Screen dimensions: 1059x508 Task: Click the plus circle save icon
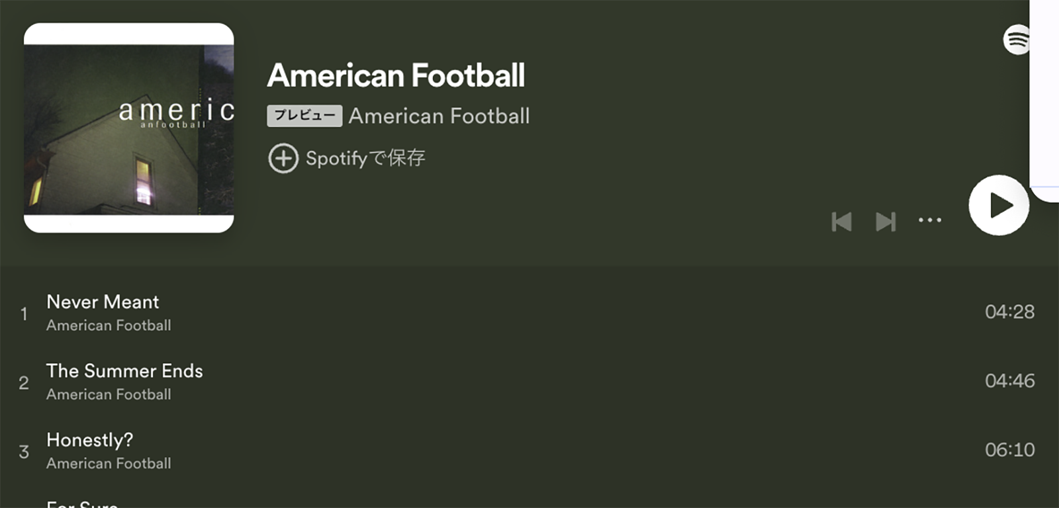click(283, 158)
